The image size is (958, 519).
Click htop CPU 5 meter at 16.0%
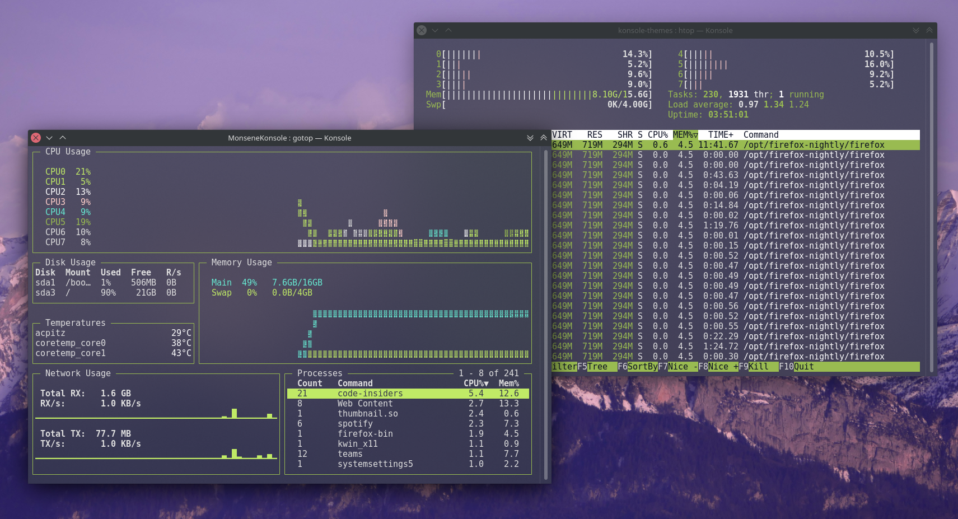tap(786, 64)
